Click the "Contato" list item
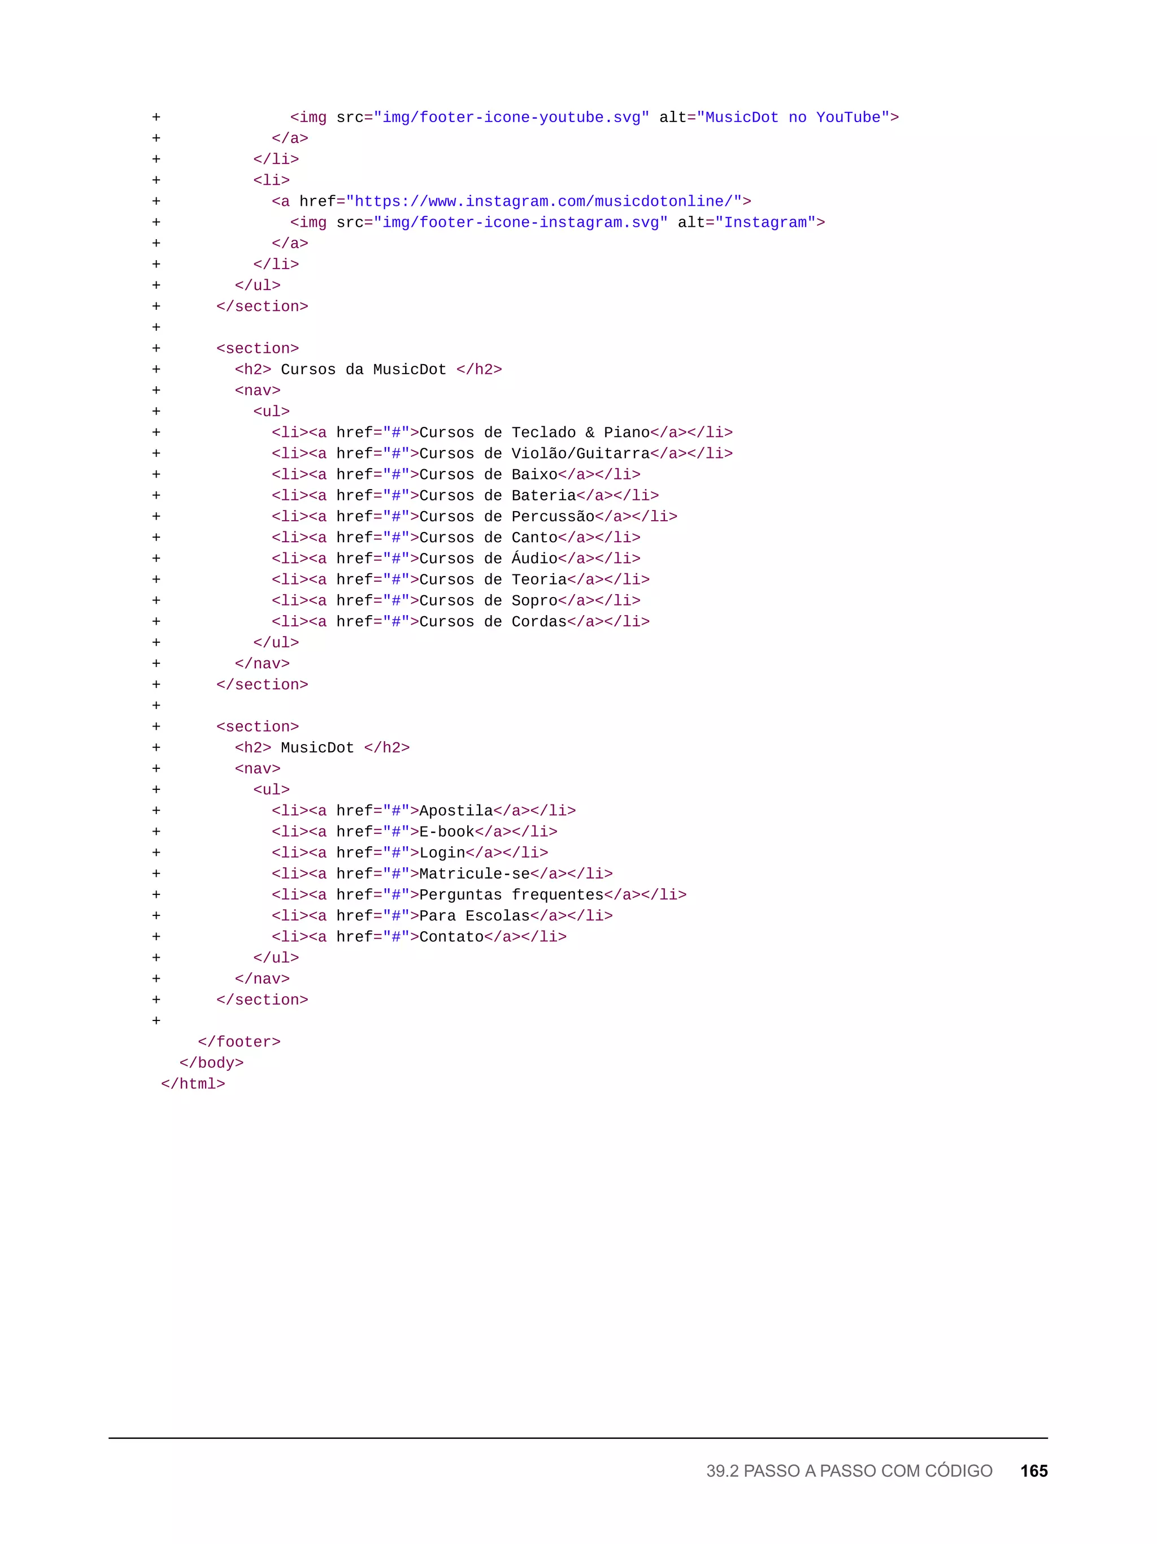The width and height of the screenshot is (1157, 1544). point(451,937)
